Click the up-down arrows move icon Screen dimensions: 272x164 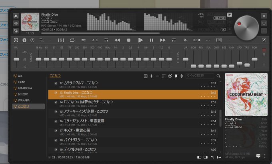182,76
